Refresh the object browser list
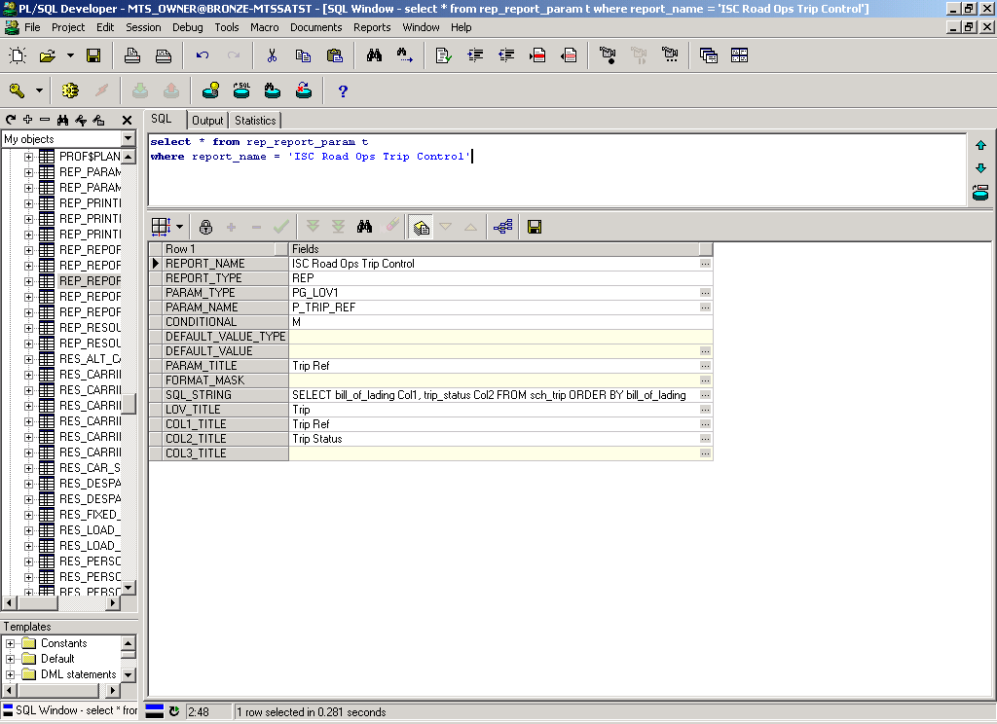The height and width of the screenshot is (724, 997). [x=11, y=120]
